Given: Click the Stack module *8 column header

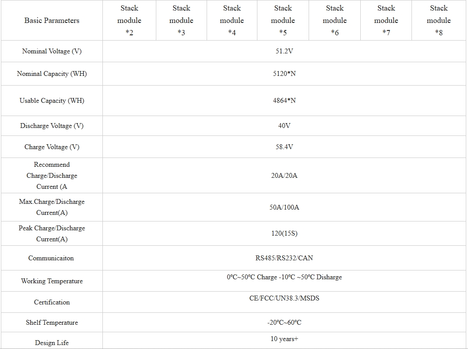Looking at the screenshot, I should pyautogui.click(x=438, y=20).
